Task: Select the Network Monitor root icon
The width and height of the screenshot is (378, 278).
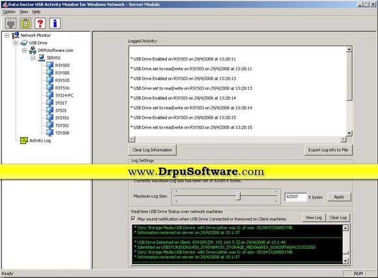Action: click(x=16, y=35)
